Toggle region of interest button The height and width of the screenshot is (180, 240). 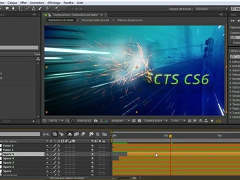tap(134, 121)
